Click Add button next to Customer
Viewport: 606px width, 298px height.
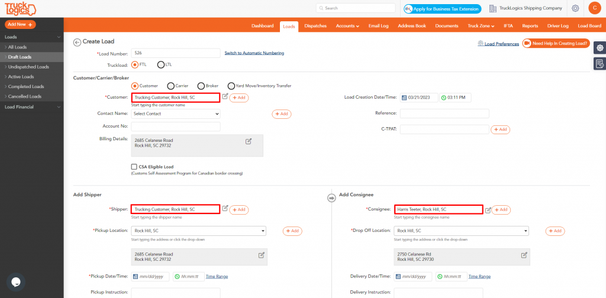click(x=239, y=98)
